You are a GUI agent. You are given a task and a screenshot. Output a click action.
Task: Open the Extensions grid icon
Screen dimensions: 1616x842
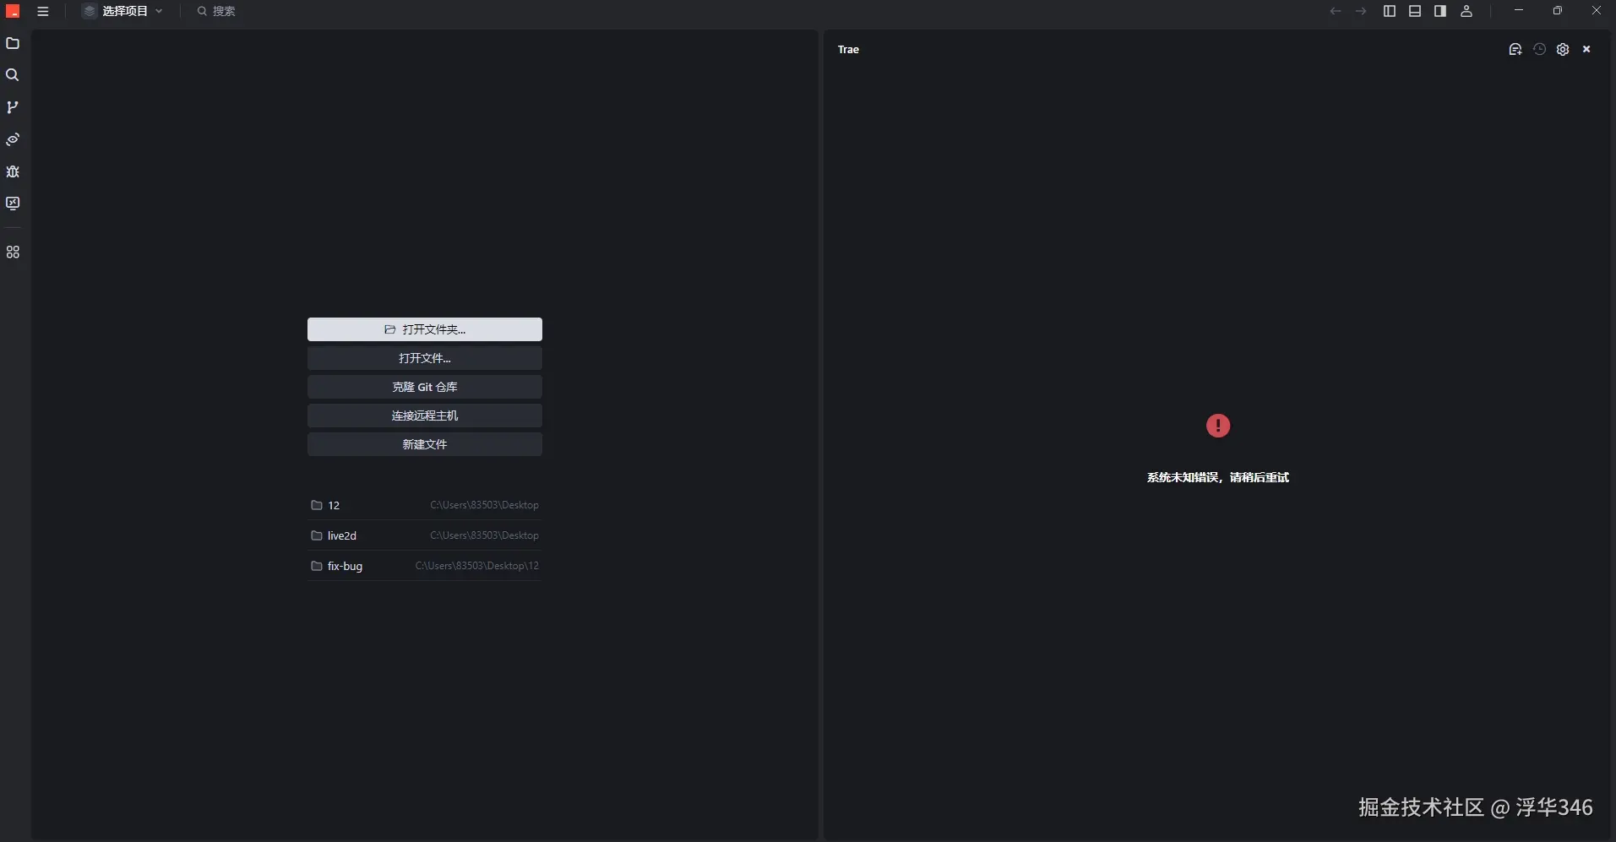(x=13, y=253)
